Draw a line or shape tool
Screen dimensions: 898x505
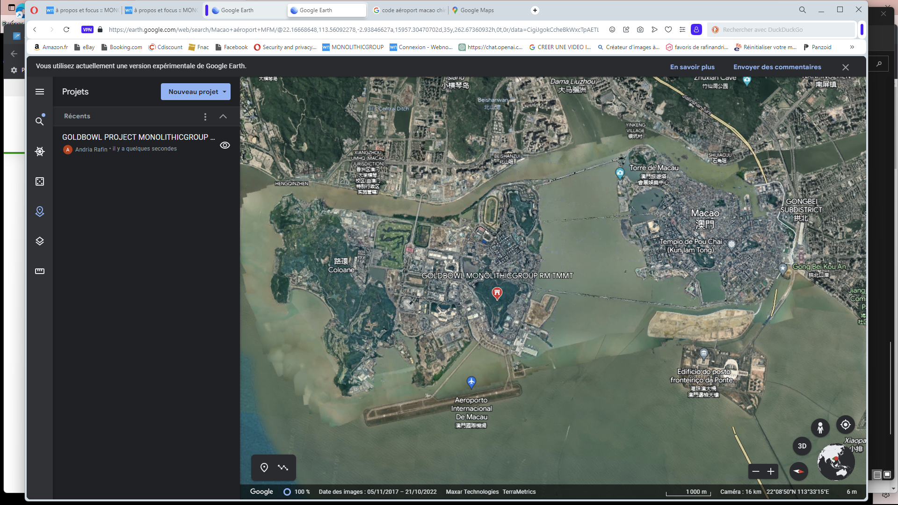click(x=283, y=468)
